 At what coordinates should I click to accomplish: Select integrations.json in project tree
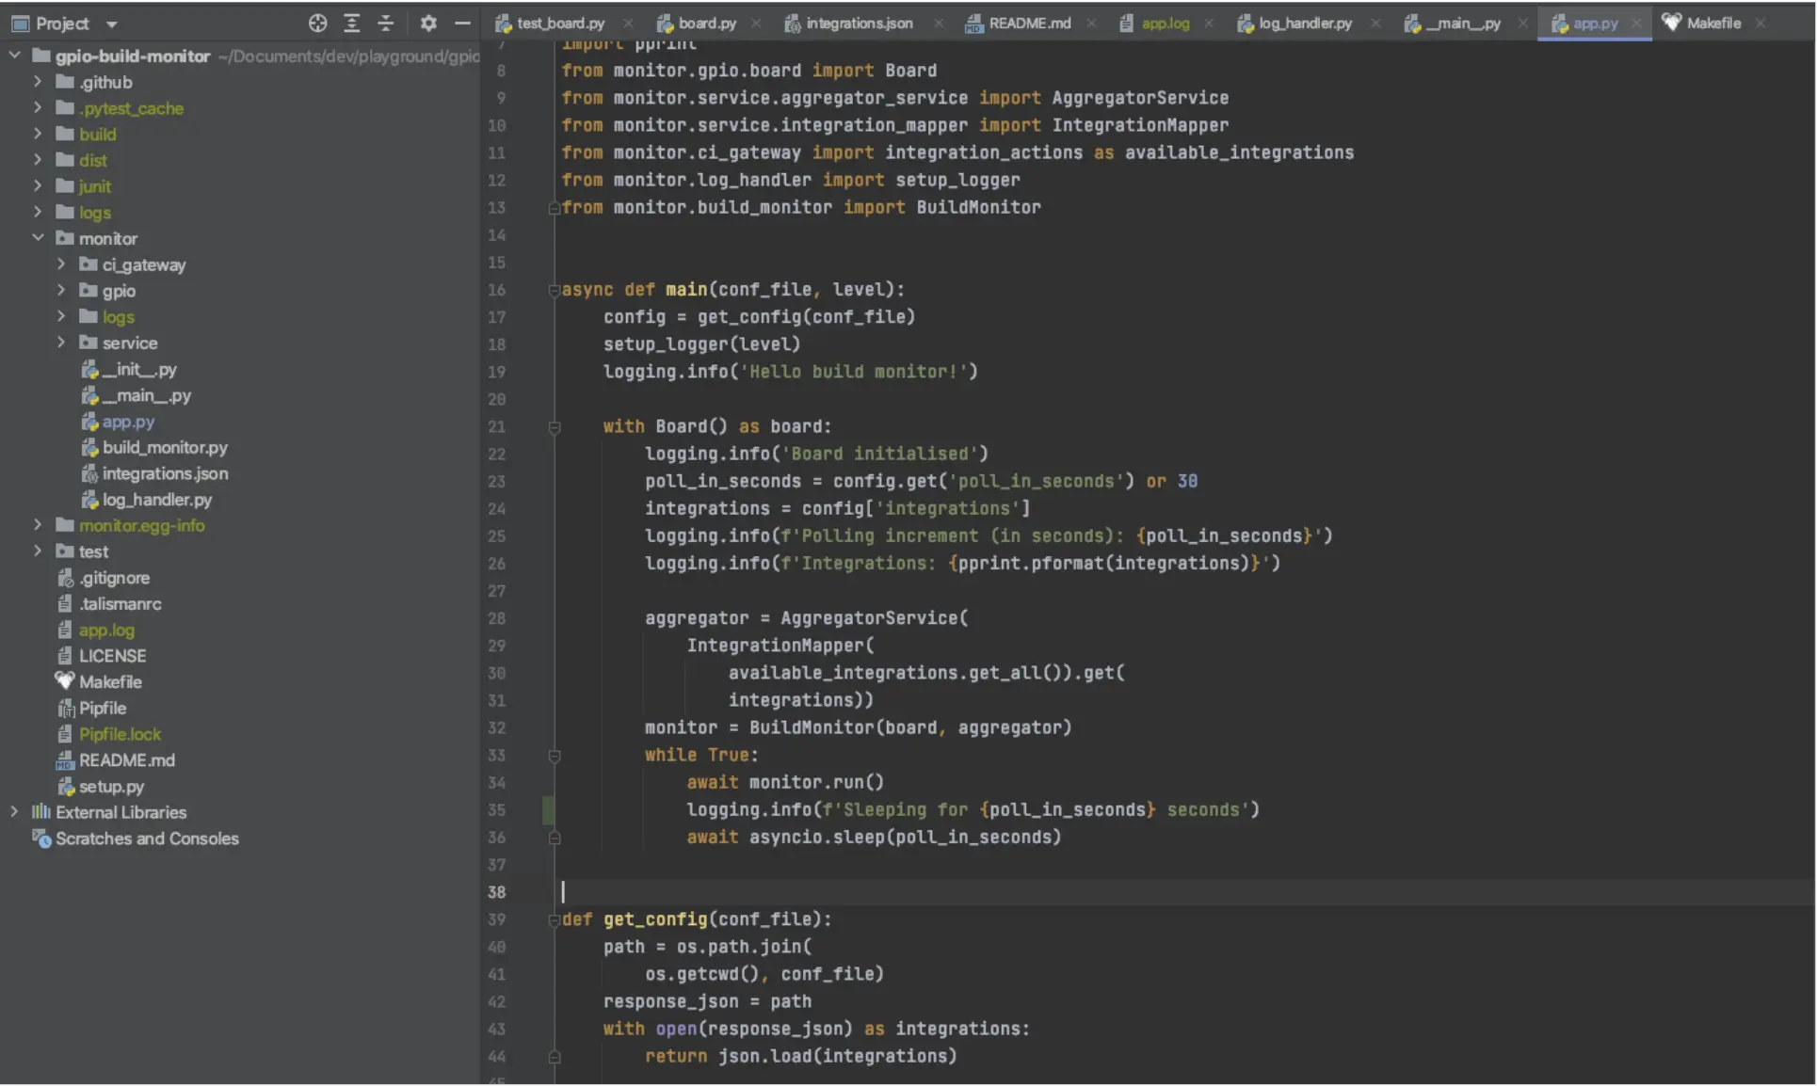(x=165, y=473)
